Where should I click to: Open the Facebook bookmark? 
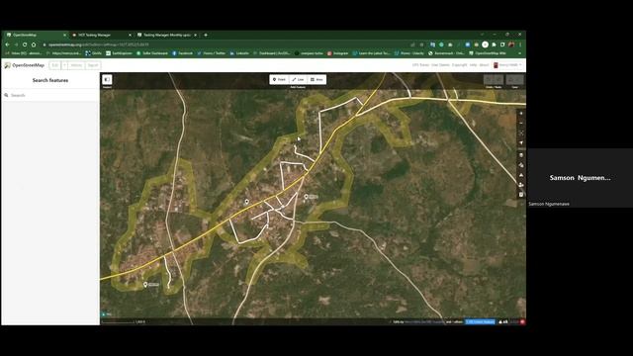pyautogui.click(x=182, y=53)
